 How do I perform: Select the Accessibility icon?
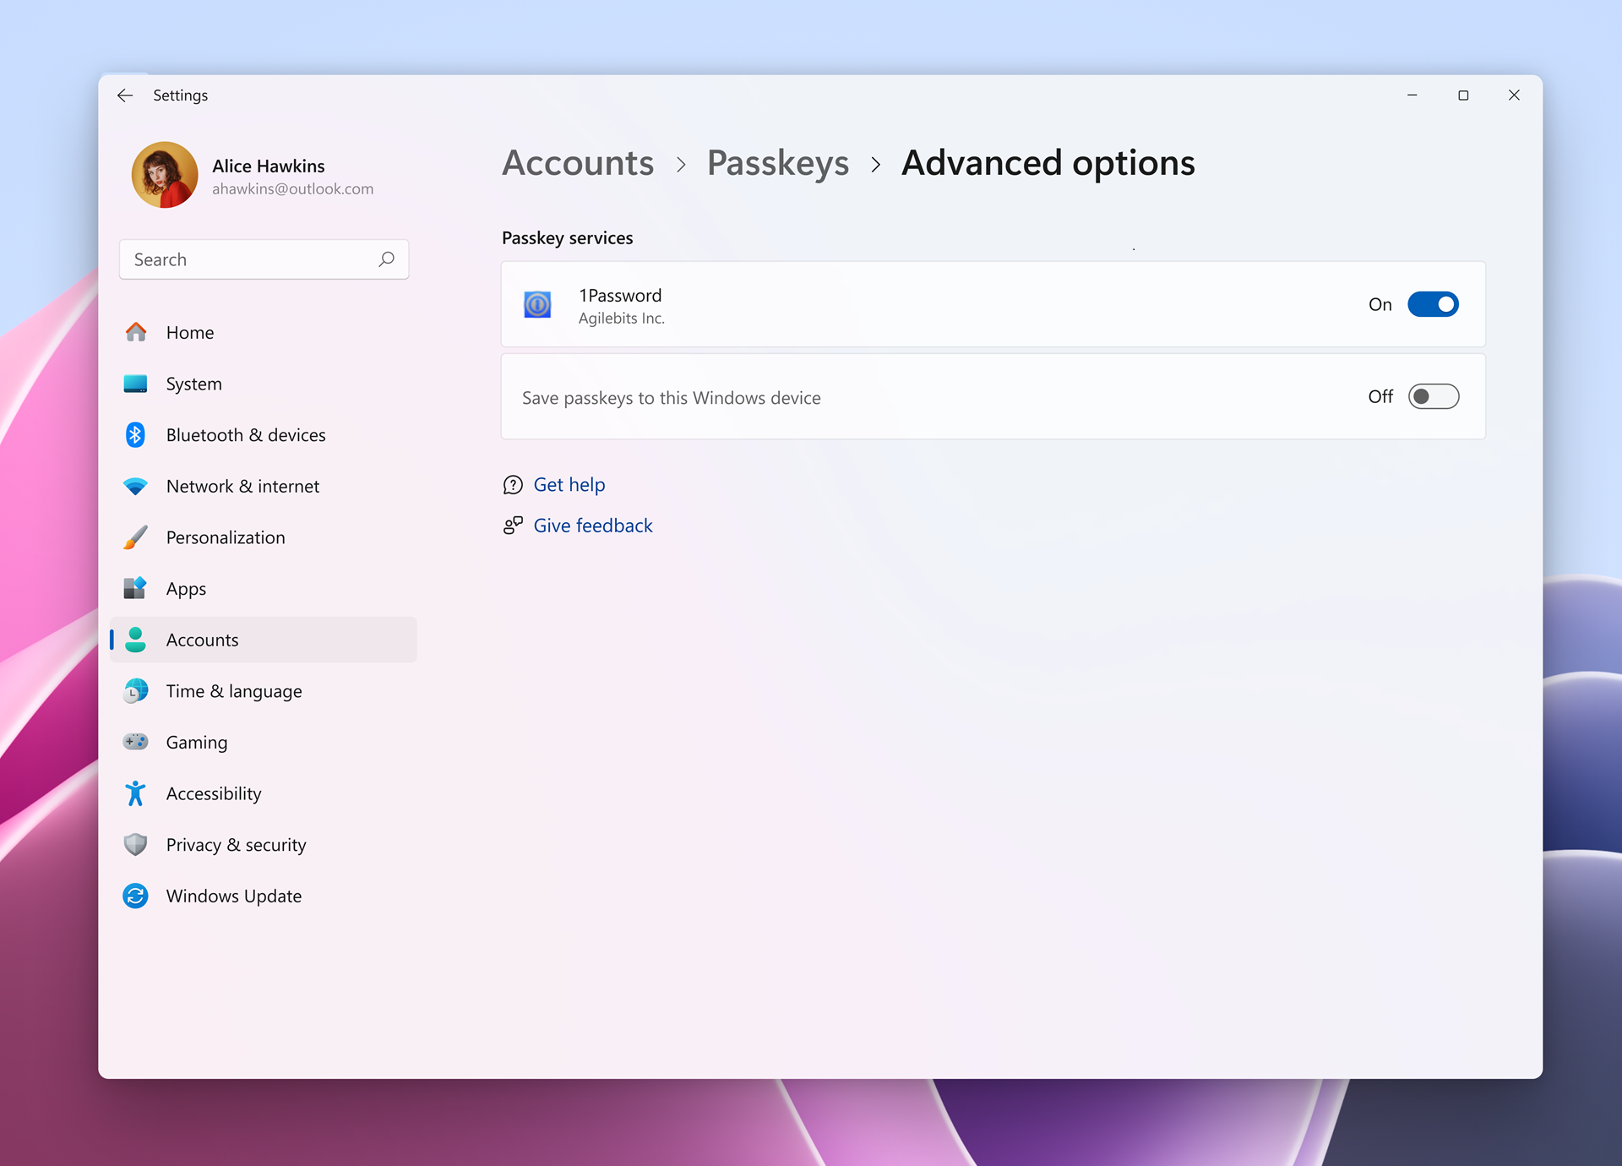pyautogui.click(x=136, y=793)
